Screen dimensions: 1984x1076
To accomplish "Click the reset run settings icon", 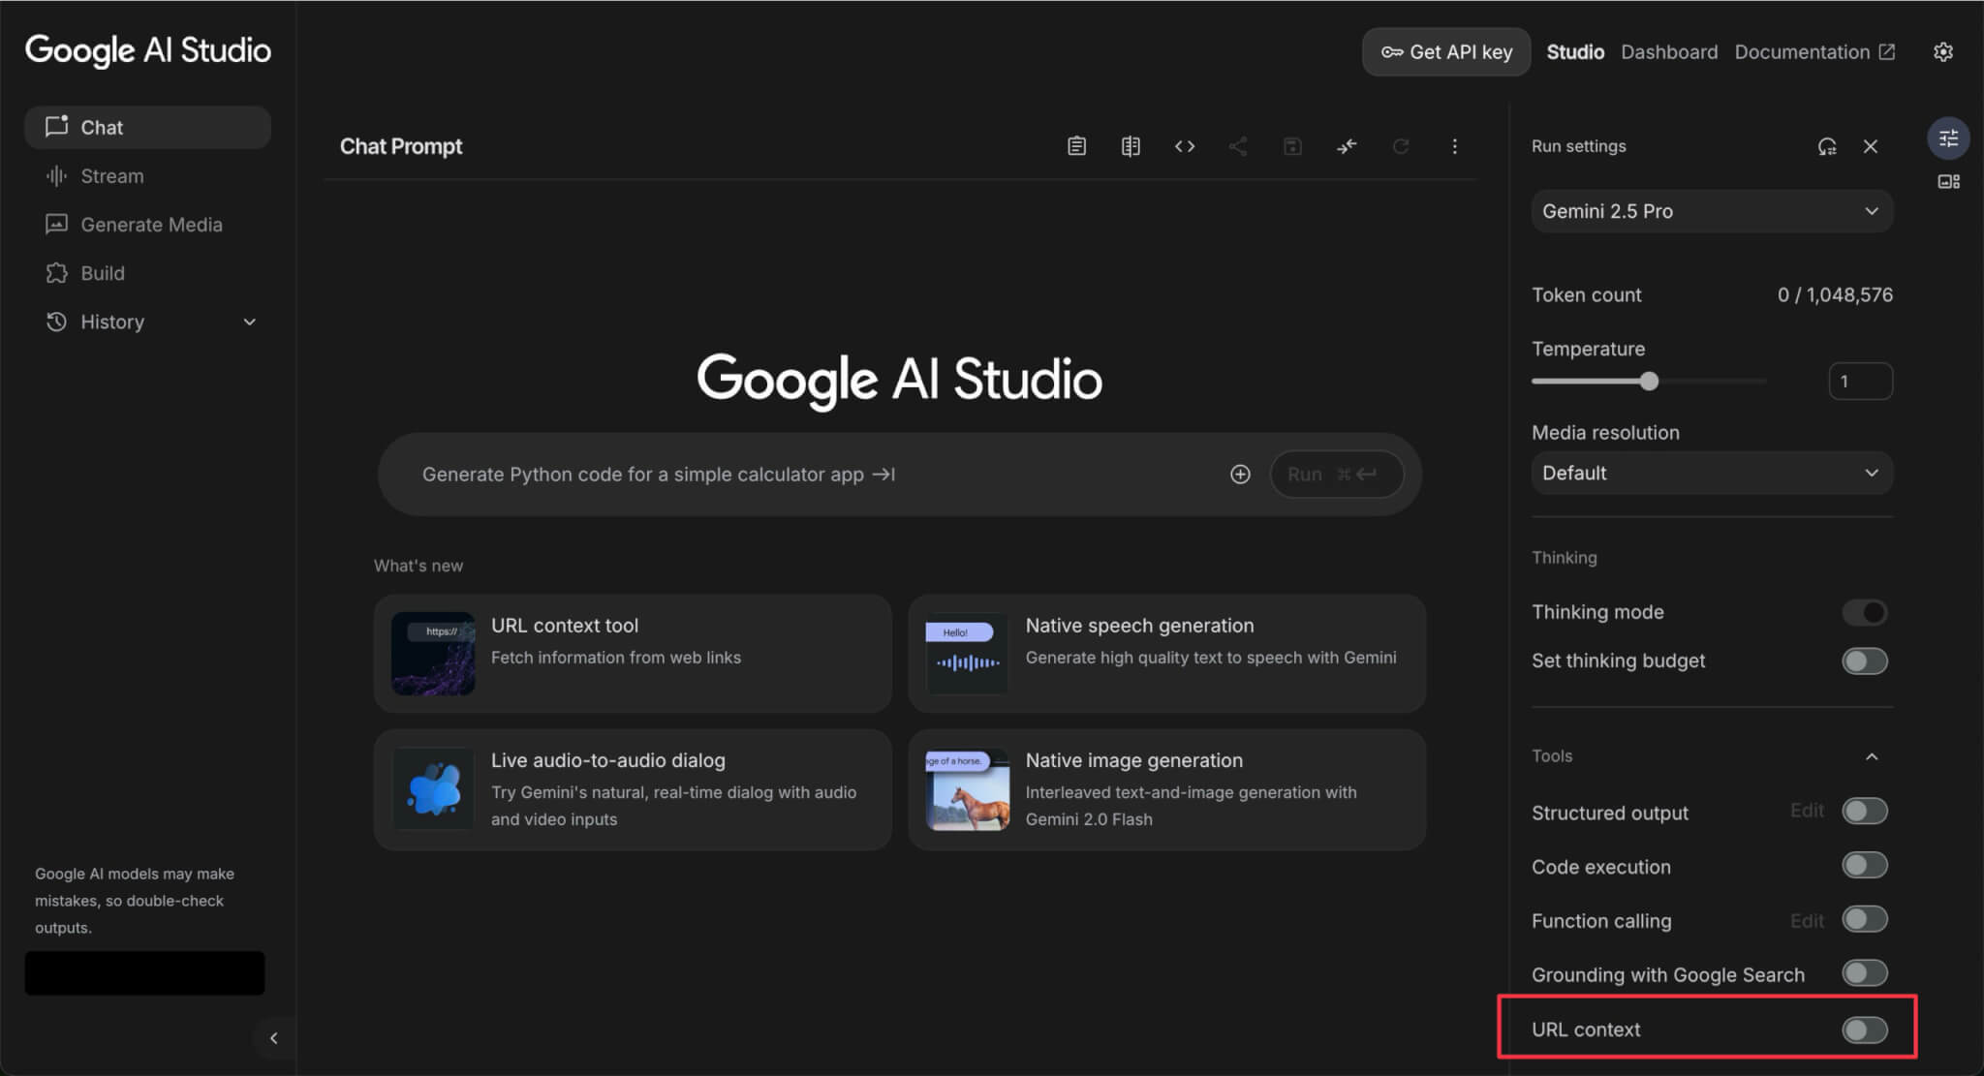I will 1827,146.
